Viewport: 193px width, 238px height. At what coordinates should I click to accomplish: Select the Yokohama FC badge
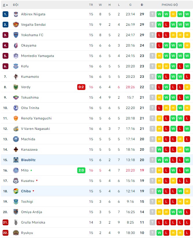pos(15,35)
